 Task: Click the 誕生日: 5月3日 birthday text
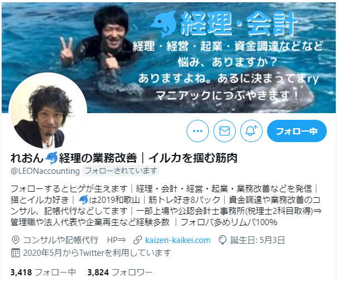(258, 240)
